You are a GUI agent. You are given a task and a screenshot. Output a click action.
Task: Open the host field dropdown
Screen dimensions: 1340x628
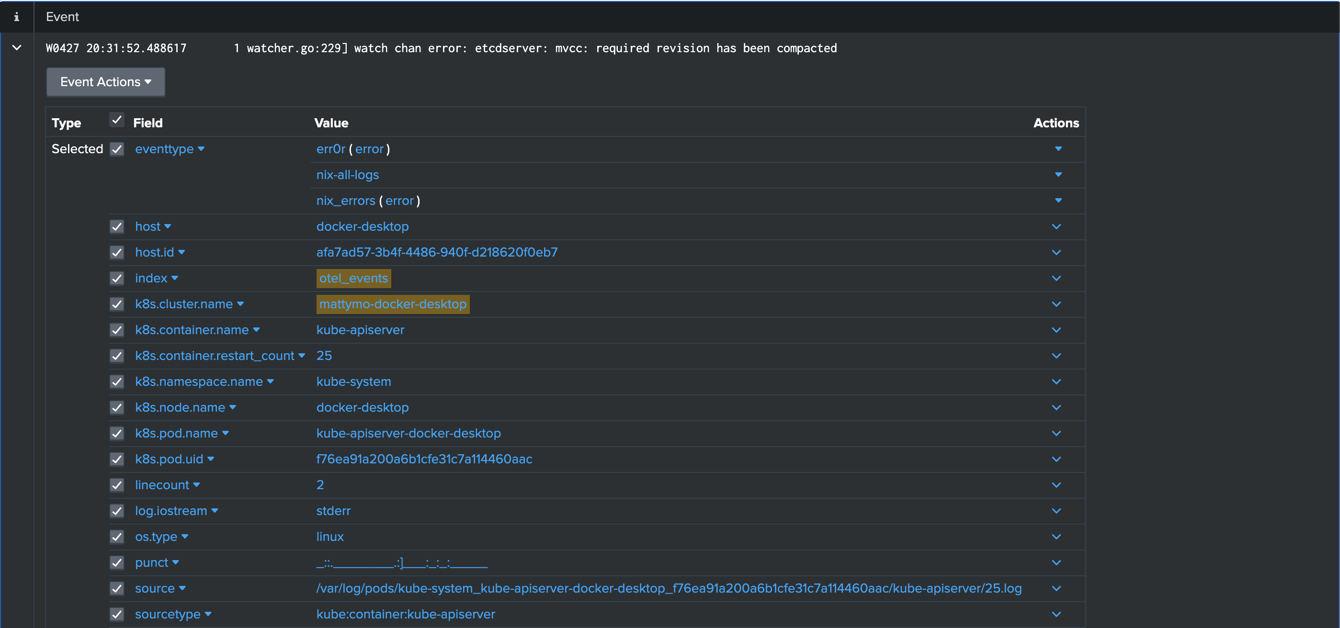[x=167, y=227]
